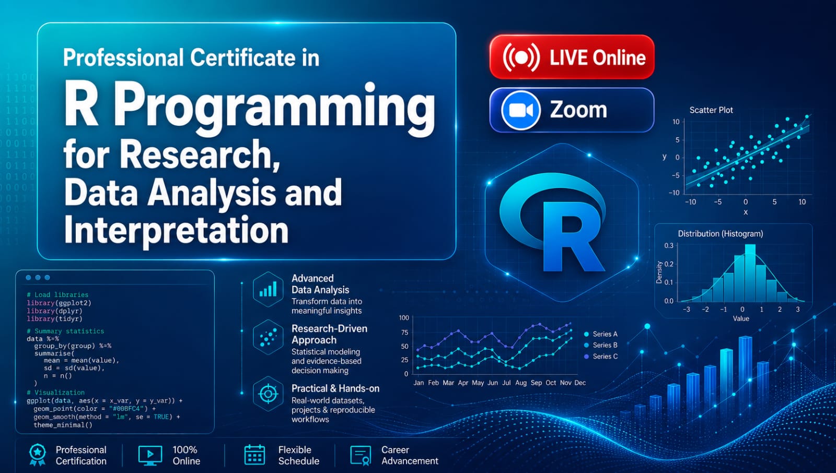Click the Career Advancement certificate icon

361,455
